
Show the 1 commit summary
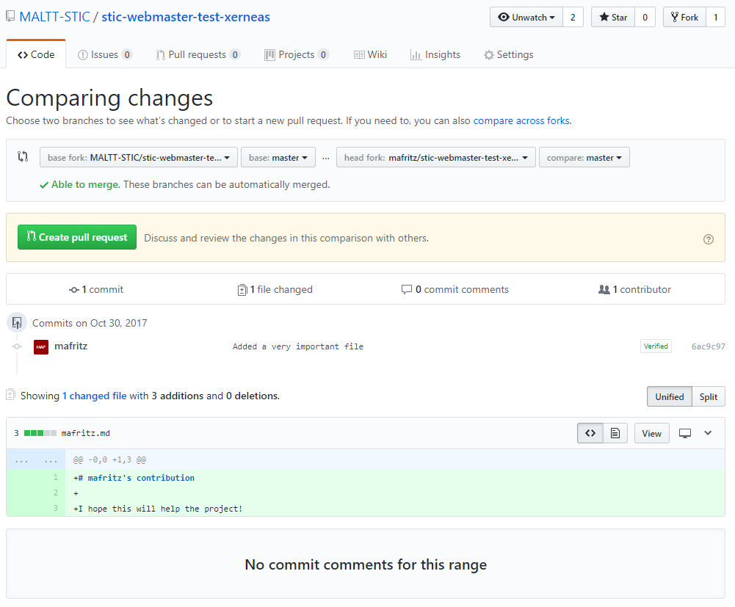pyautogui.click(x=96, y=289)
